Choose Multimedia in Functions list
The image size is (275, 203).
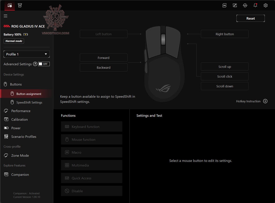pyautogui.click(x=92, y=165)
